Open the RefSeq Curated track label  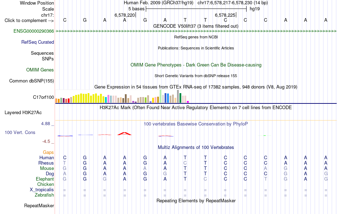click(37, 42)
